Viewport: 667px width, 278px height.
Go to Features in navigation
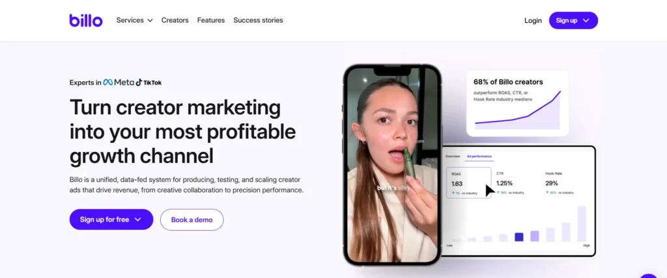(x=211, y=20)
